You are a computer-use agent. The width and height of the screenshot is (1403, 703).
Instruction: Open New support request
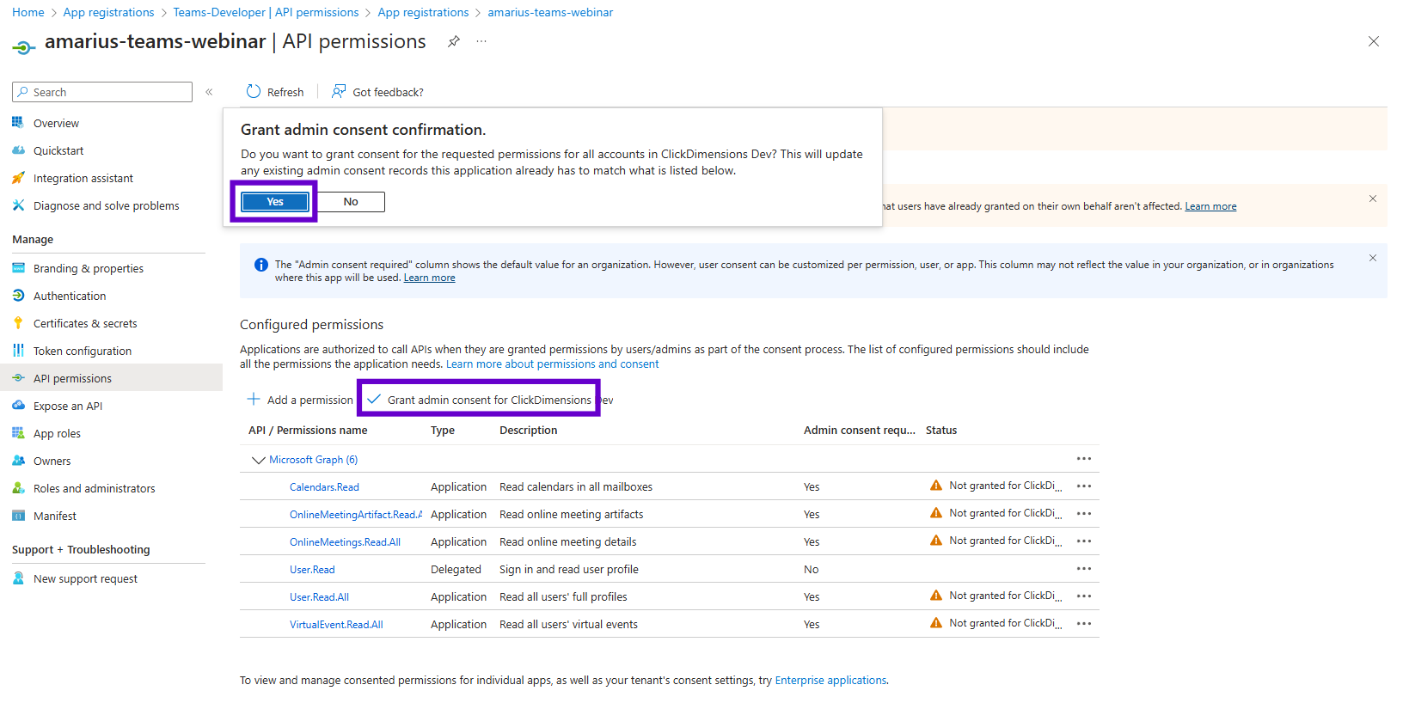(85, 578)
